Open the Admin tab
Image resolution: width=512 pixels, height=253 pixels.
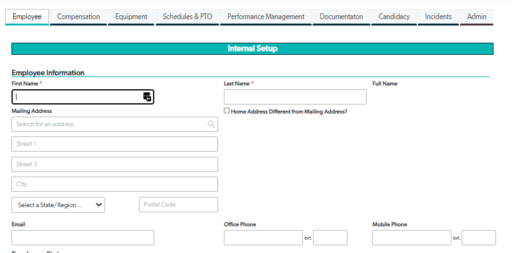477,17
